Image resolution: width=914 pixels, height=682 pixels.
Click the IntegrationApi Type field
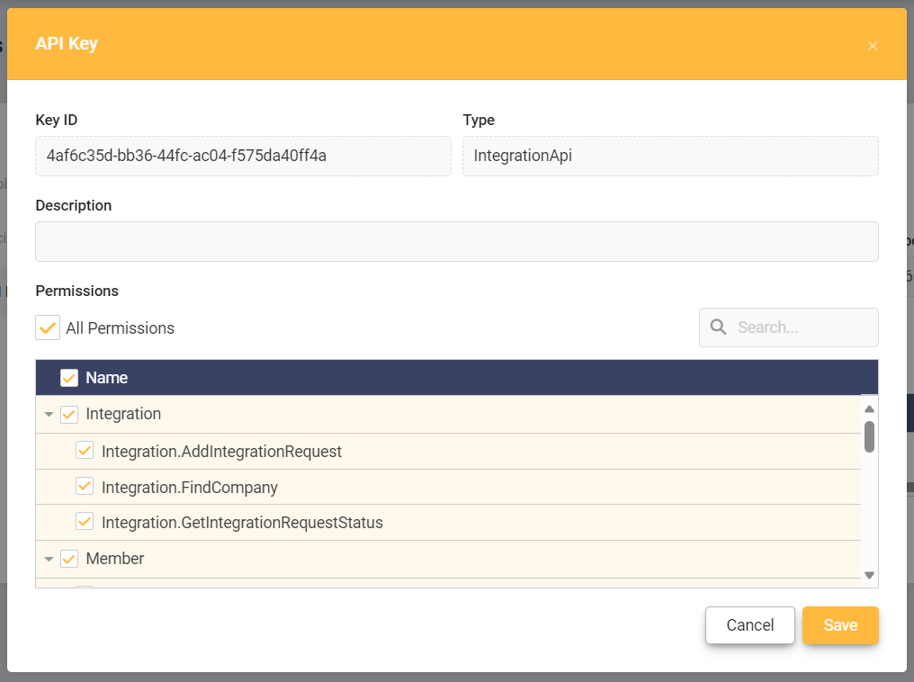[x=670, y=155]
